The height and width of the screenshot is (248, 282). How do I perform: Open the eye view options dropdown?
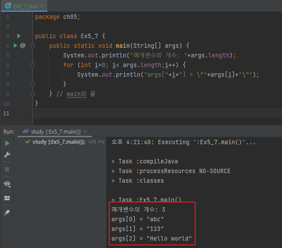pyautogui.click(x=7, y=184)
